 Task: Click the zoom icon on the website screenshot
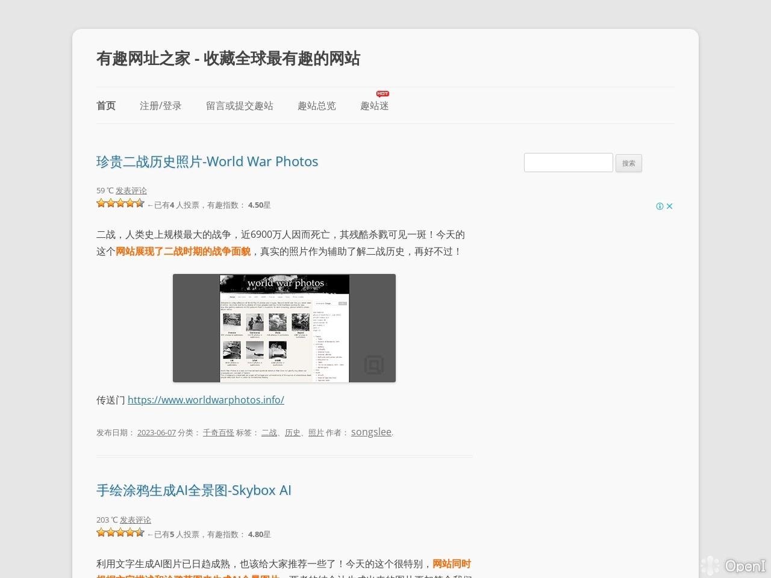pos(374,365)
